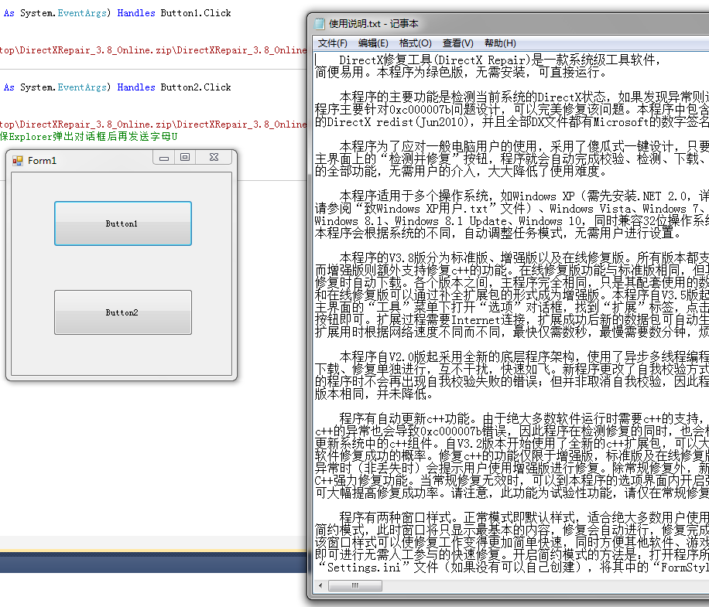
Task: Open the 帮助(H) menu in Notepad
Action: pos(500,43)
